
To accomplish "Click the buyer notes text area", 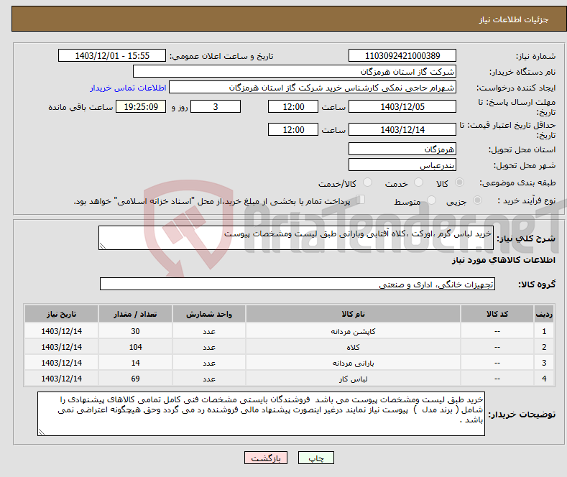I will point(261,414).
